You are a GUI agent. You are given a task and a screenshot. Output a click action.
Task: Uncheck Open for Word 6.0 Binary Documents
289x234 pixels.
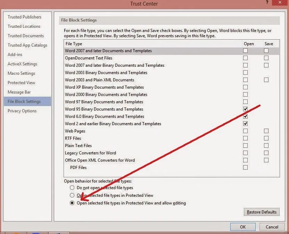[x=245, y=116]
